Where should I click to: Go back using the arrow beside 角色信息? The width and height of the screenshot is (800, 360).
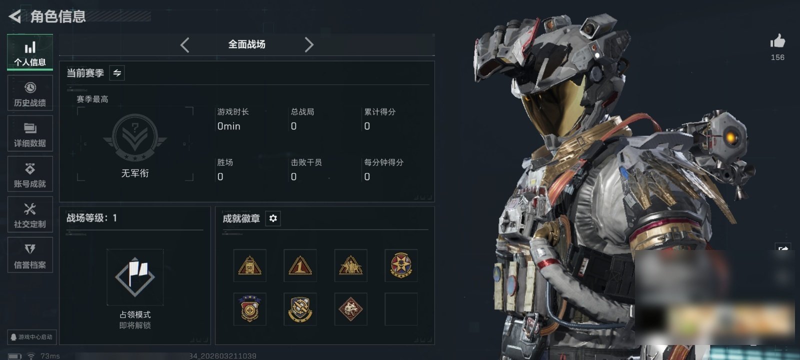[15, 16]
